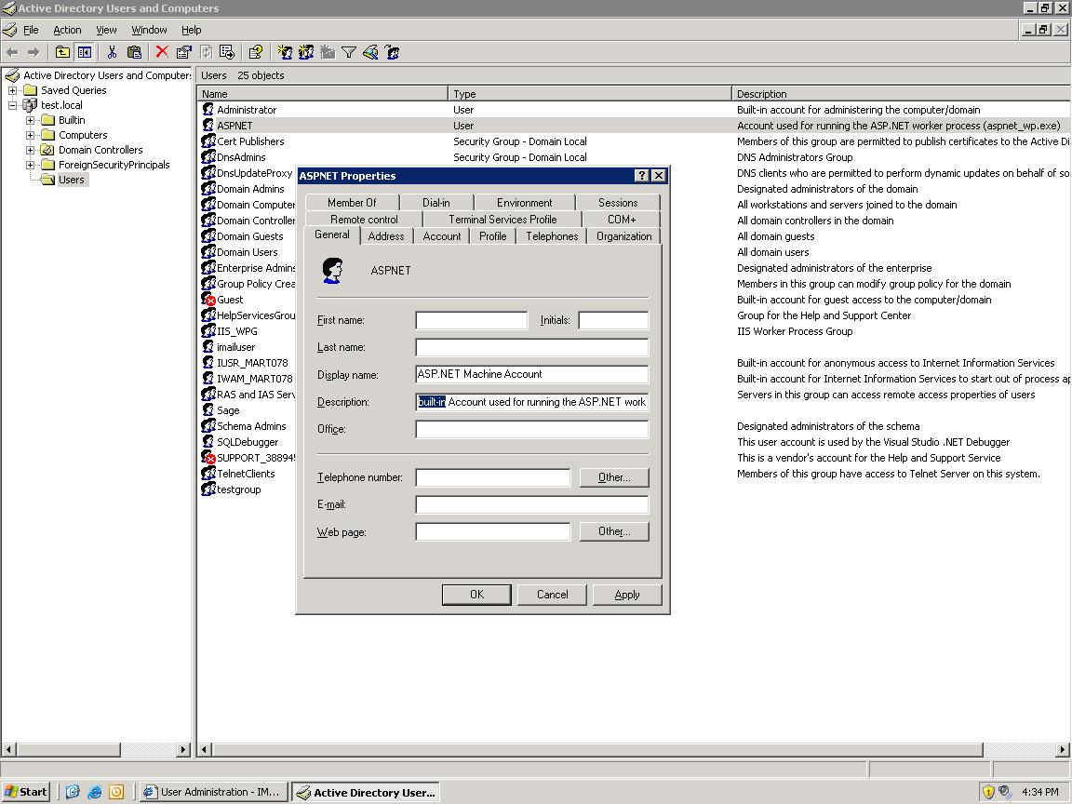The image size is (1072, 804).
Task: Open the Address tab
Action: [x=386, y=236]
